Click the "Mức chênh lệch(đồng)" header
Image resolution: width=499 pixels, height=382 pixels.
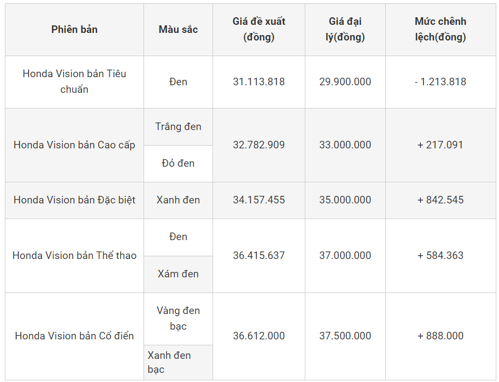tap(440, 30)
